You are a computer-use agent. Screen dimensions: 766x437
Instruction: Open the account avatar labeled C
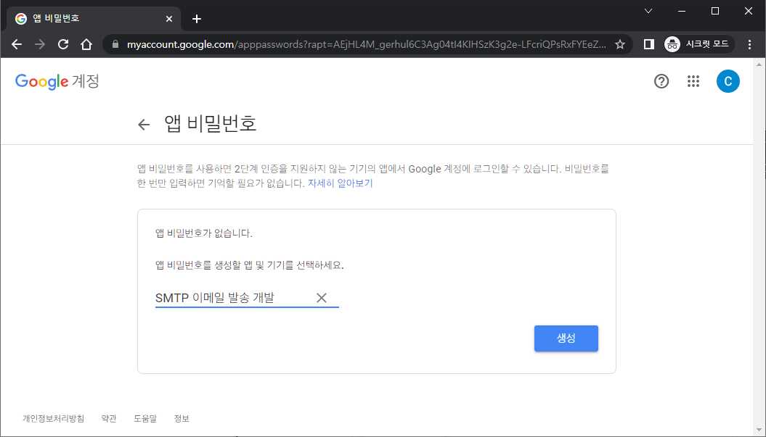728,81
